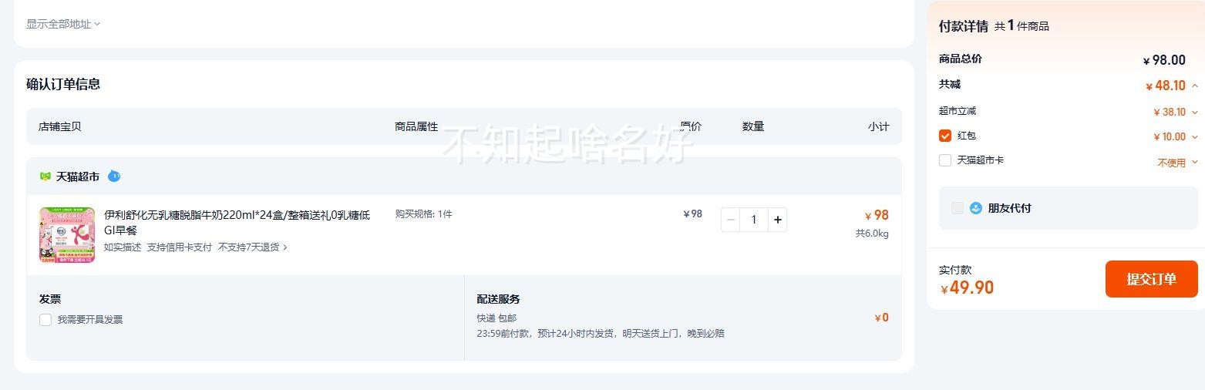
Task: Click 购买规格: 1件 text
Action: (423, 213)
